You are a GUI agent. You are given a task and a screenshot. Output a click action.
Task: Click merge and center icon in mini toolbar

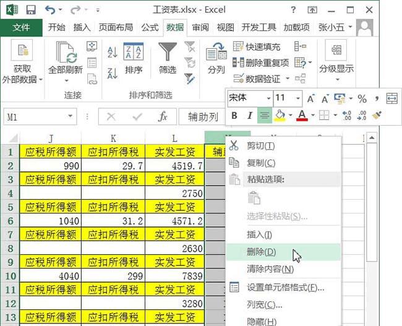391,99
